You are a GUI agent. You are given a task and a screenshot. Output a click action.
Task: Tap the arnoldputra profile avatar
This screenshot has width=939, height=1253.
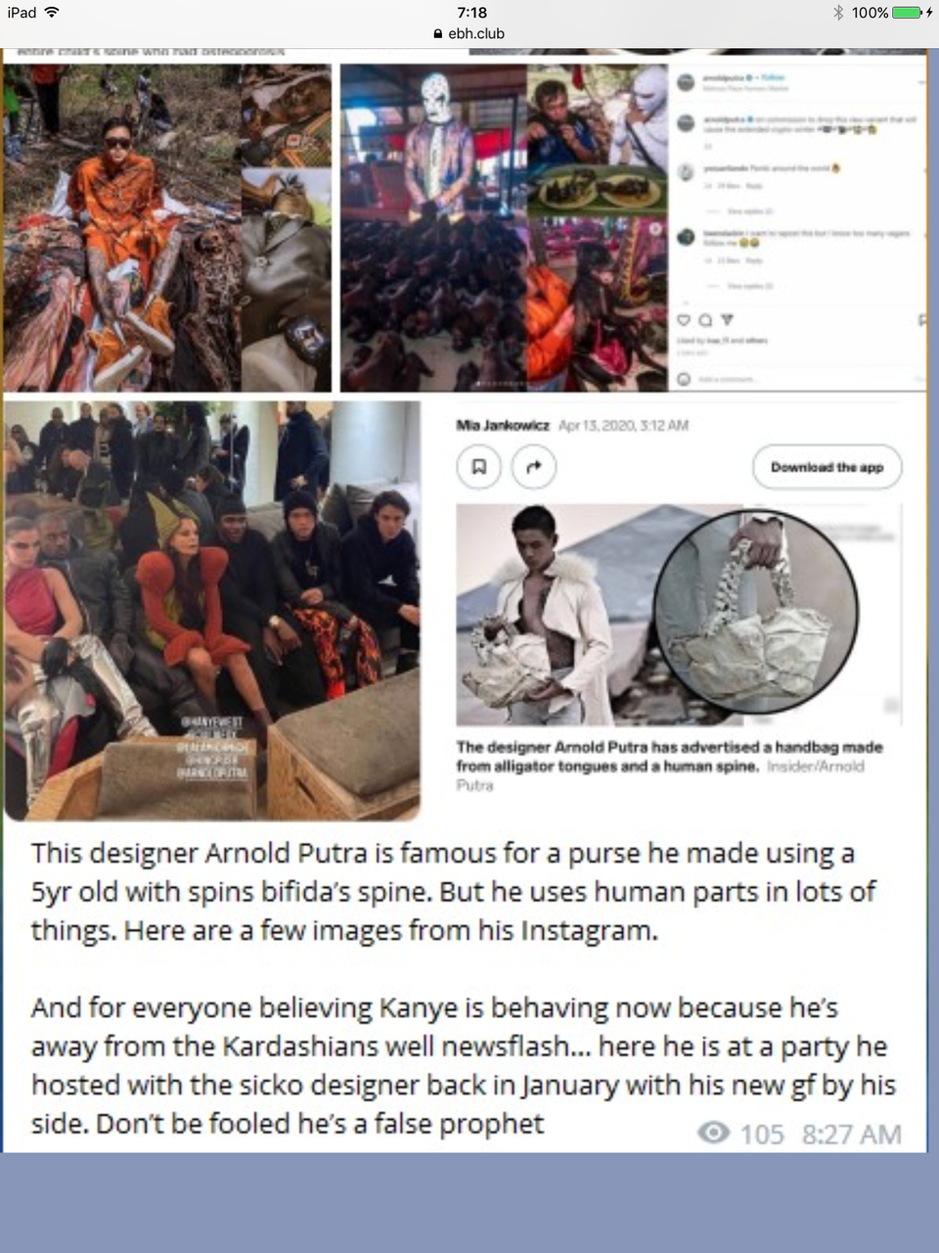pos(687,83)
